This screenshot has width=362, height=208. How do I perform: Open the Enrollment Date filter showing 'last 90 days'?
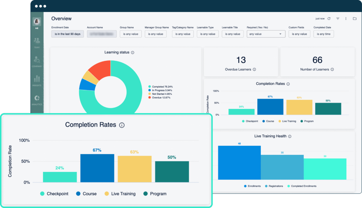[67, 34]
